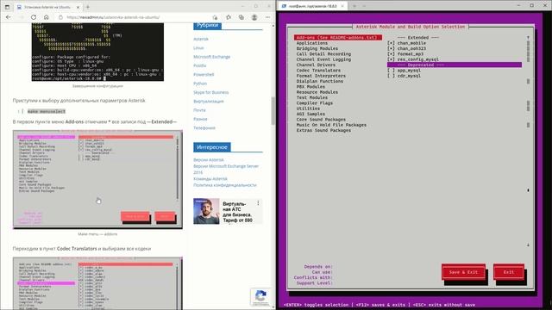
Task: Open Linux rubric link in sidebar
Action: [x=198, y=48]
